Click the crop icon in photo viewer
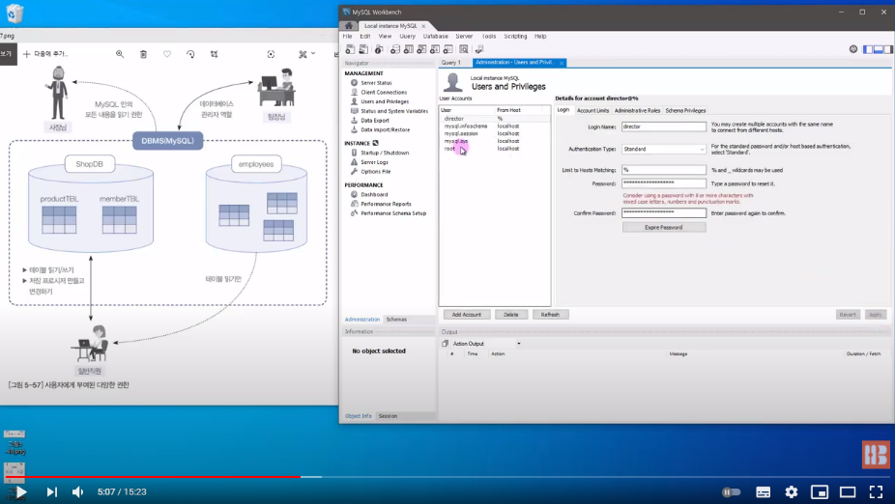895x504 pixels. pos(214,54)
